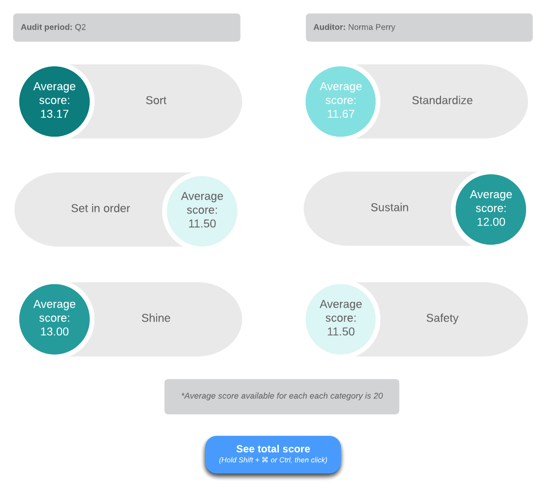544x488 pixels.
Task: Click the See total score button
Action: (273, 454)
